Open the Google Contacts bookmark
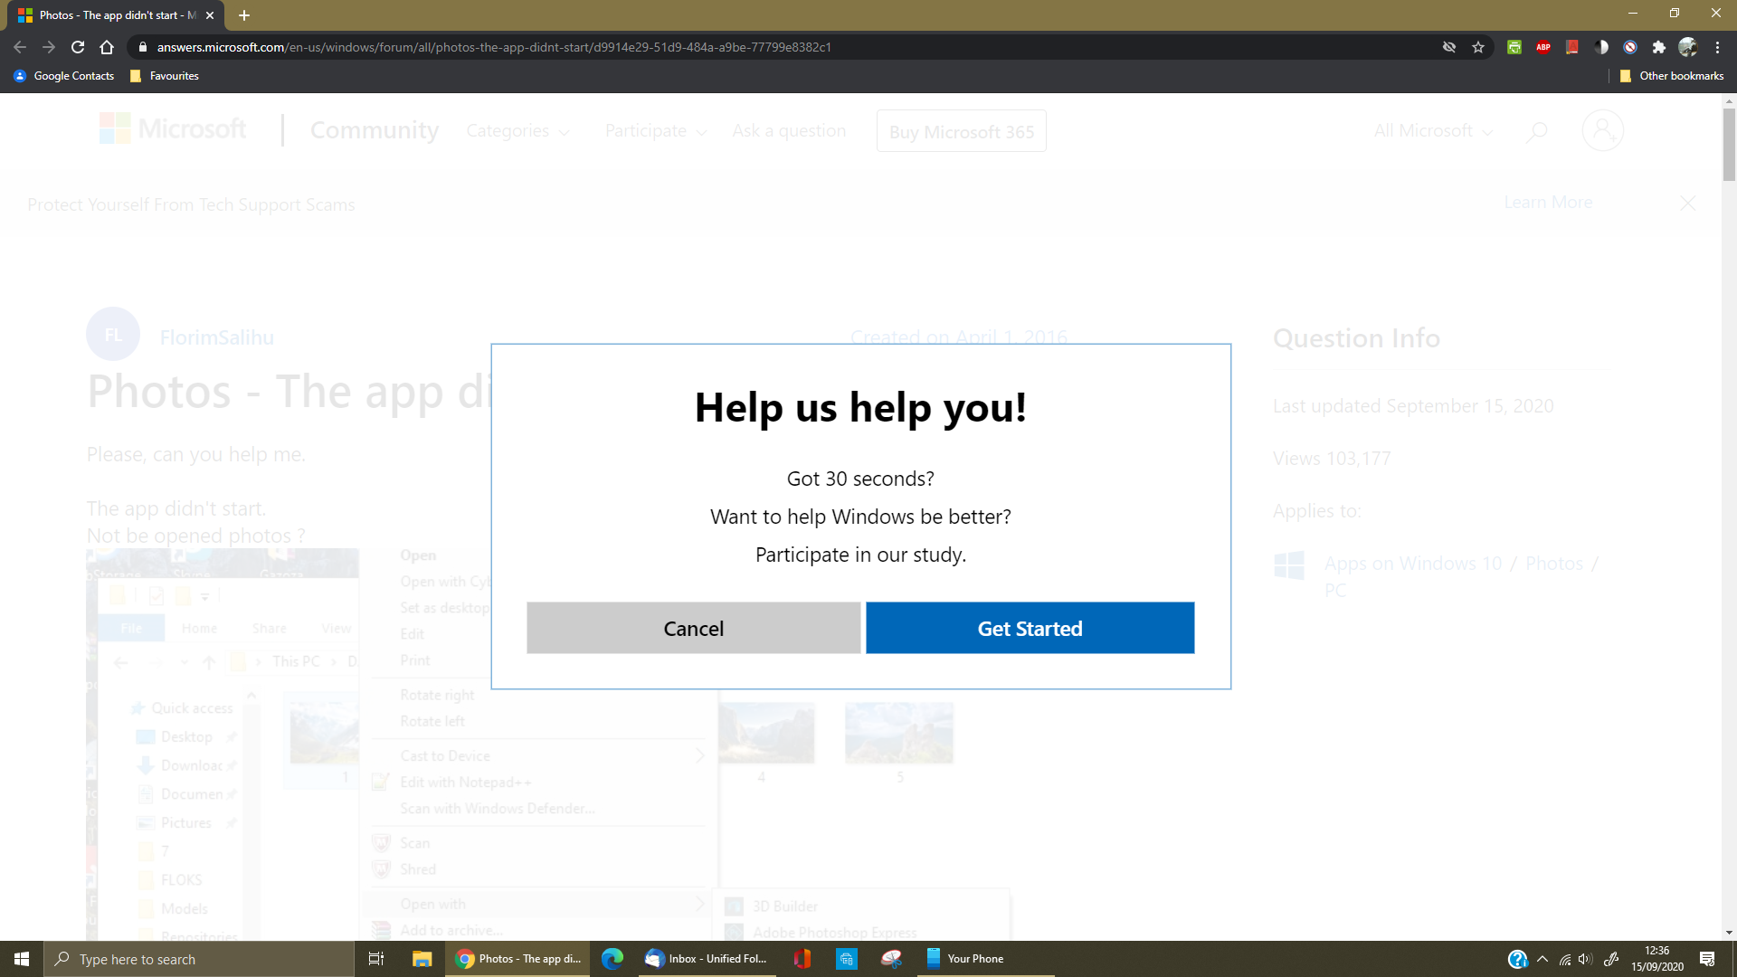The width and height of the screenshot is (1737, 977). pyautogui.click(x=64, y=76)
